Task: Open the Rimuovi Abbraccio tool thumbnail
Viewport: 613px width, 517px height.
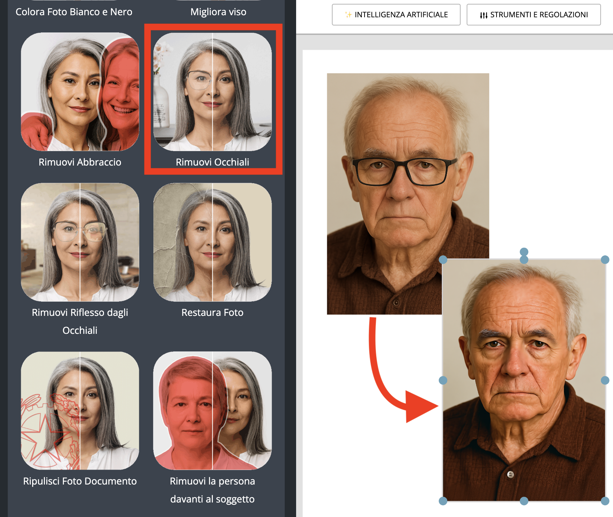Action: tap(80, 92)
